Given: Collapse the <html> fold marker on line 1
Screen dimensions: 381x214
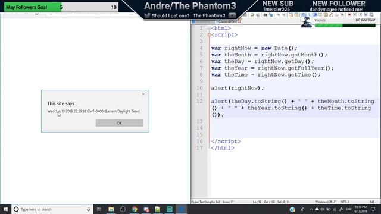Looking at the screenshot, I should pyautogui.click(x=209, y=28).
